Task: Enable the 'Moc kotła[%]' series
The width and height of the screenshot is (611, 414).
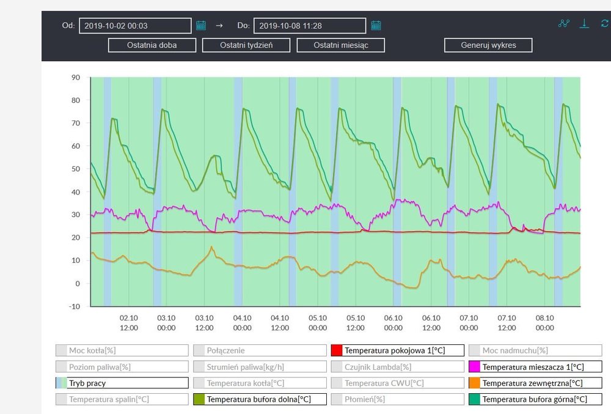Action: 122,350
